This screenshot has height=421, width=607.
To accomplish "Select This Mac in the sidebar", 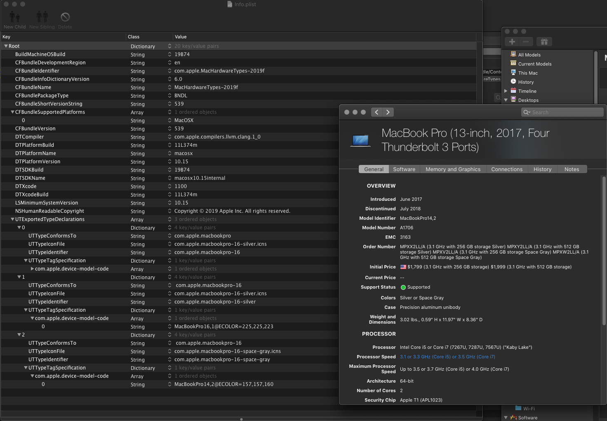I will coord(528,73).
